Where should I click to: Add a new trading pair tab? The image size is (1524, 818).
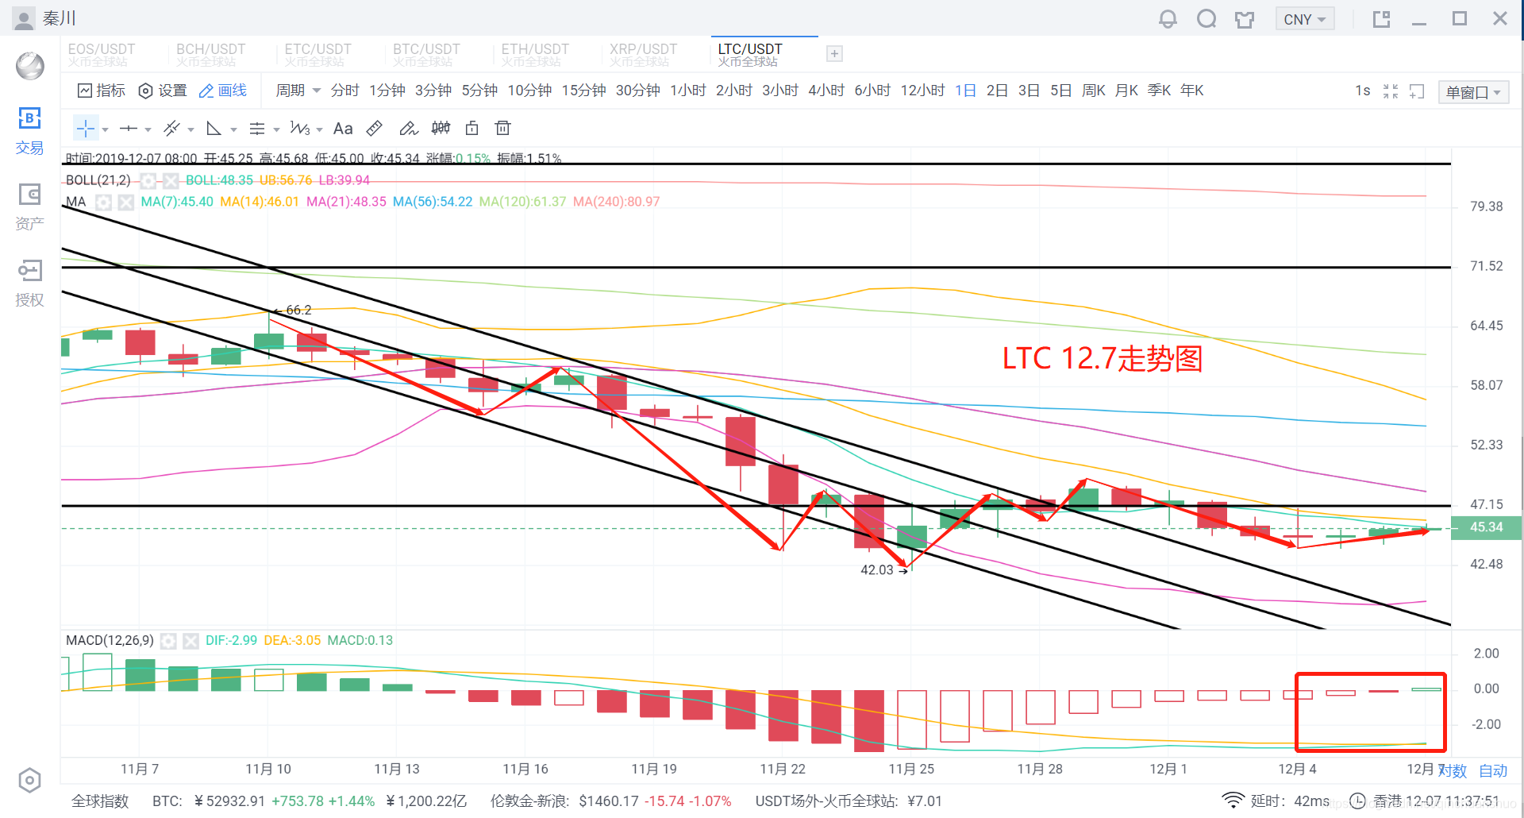[x=834, y=54]
